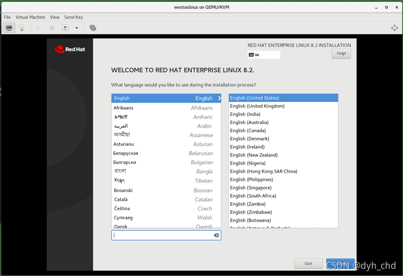Select Tibetan language row
This screenshot has height=276, width=403.
[166, 181]
